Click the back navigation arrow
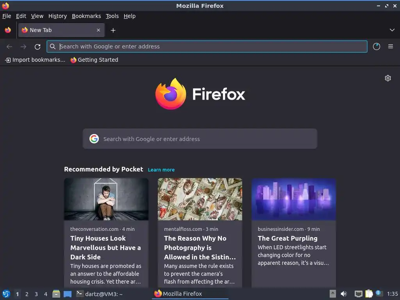Screen dimensions: 400x300 pyautogui.click(x=9, y=46)
